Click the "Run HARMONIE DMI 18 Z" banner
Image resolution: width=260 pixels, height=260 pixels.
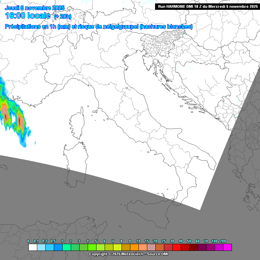pyautogui.click(x=208, y=6)
